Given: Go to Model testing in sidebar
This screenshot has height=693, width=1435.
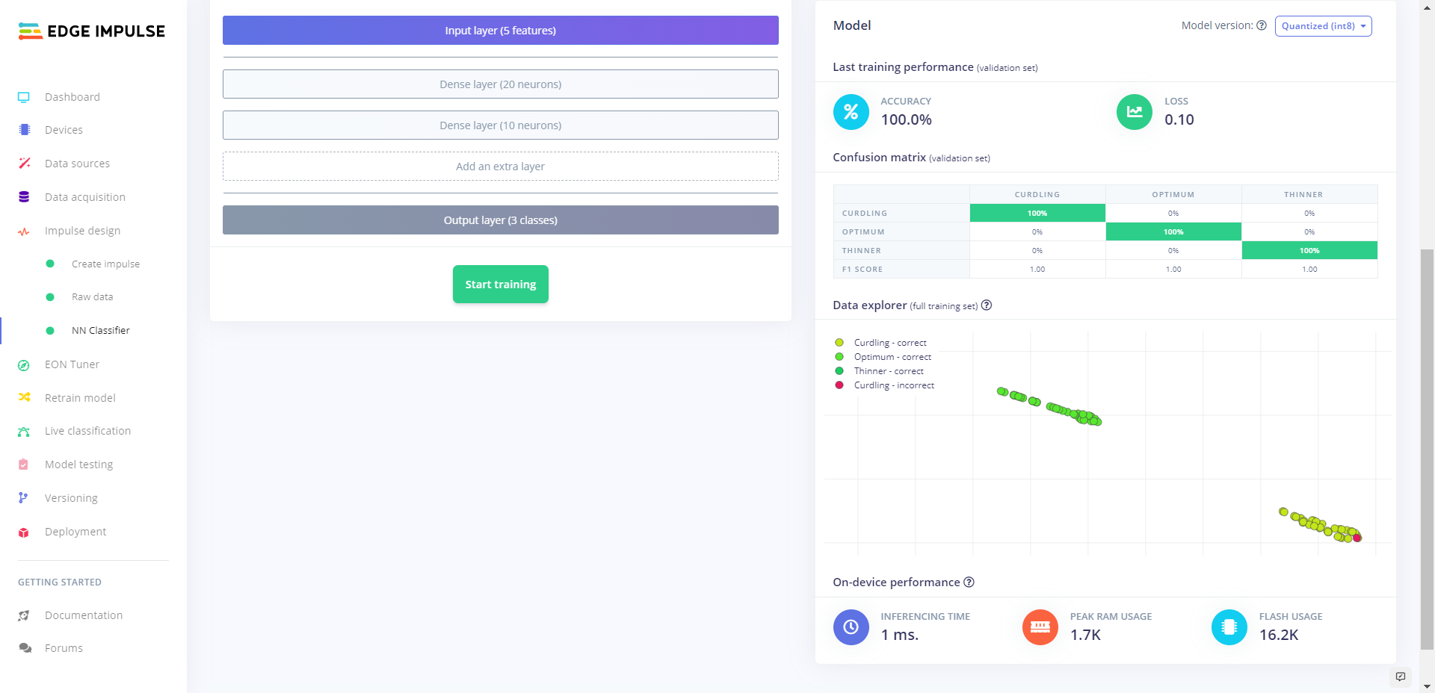Looking at the screenshot, I should pyautogui.click(x=78, y=464).
